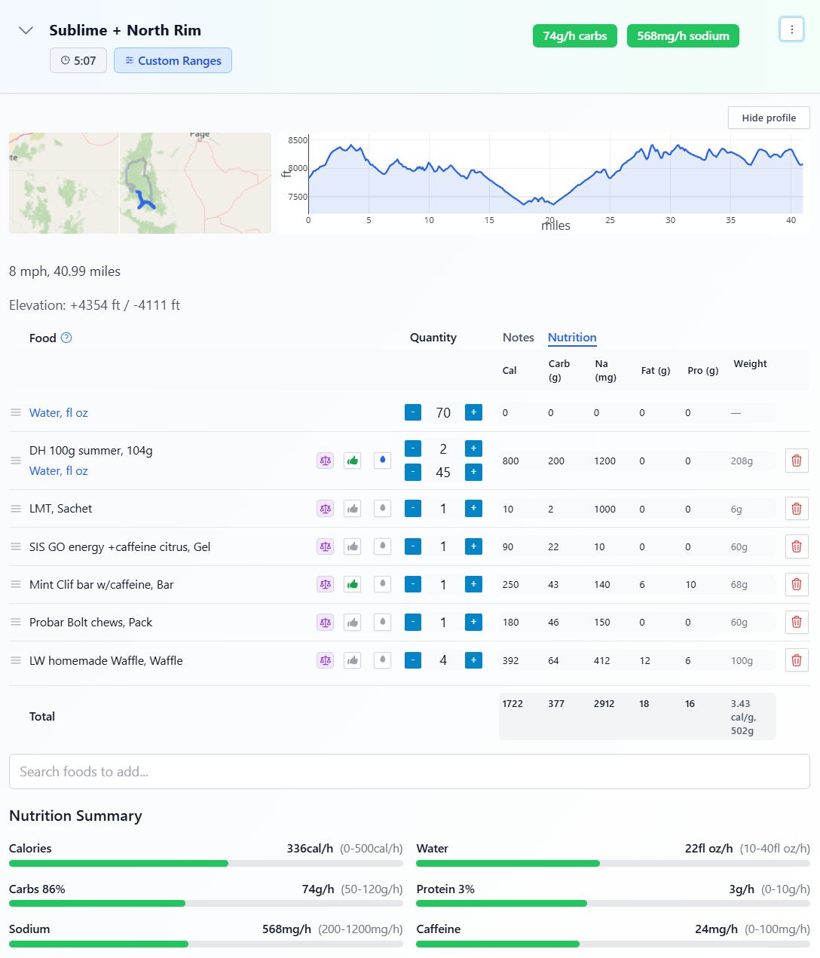Screen dimensions: 820x958
Task: Collapse the Sublime + North Rim section
Action: click(x=25, y=30)
